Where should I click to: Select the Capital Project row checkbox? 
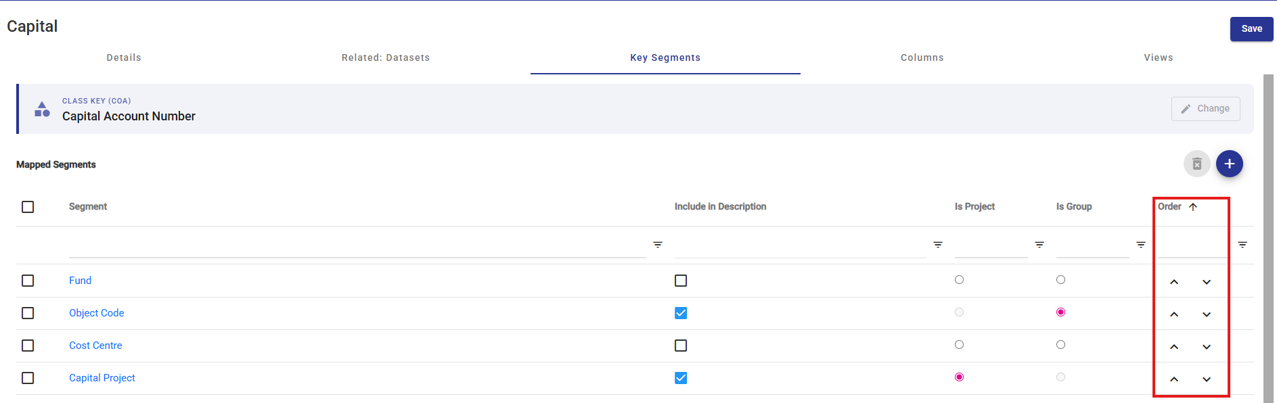point(28,378)
